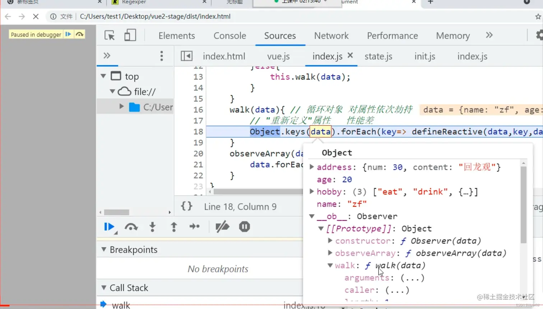The height and width of the screenshot is (309, 543).
Task: Step into next function call
Action: point(153,227)
